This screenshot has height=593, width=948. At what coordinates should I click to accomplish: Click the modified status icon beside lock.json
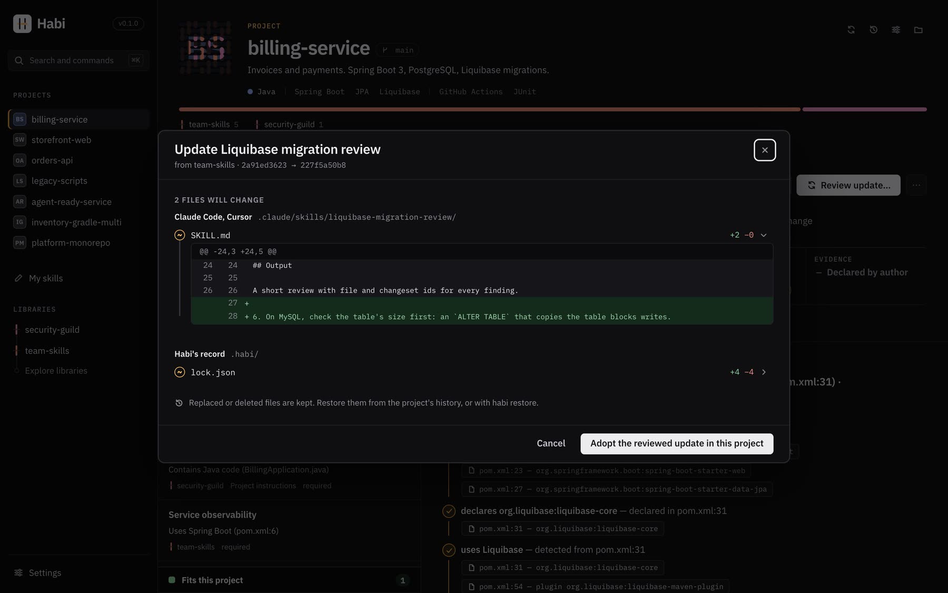180,372
